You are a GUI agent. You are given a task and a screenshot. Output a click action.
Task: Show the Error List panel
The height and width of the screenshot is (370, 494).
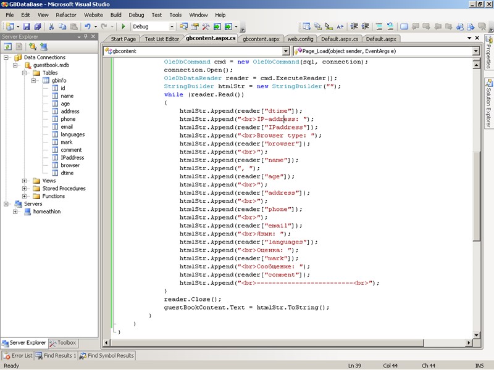[17, 355]
